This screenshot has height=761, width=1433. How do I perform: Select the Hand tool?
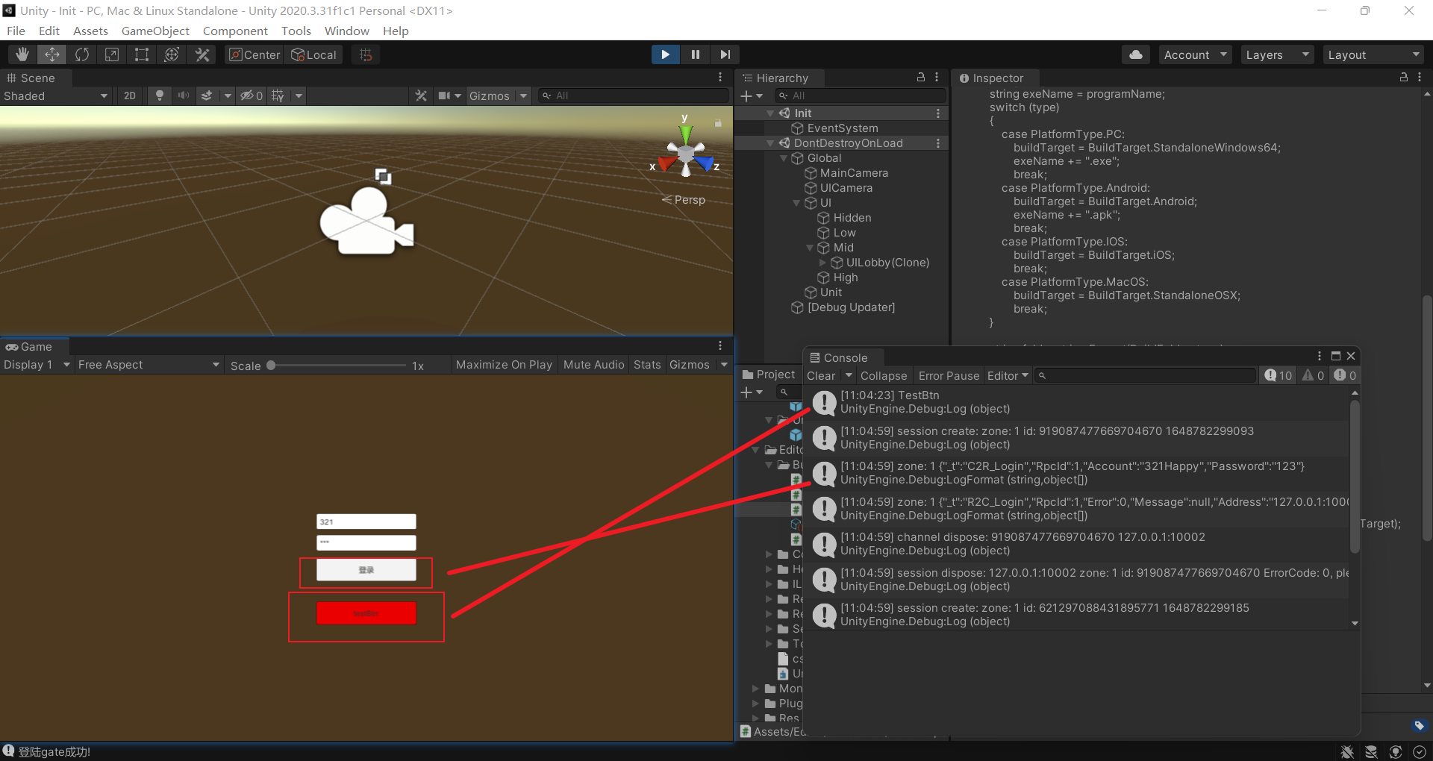(22, 54)
